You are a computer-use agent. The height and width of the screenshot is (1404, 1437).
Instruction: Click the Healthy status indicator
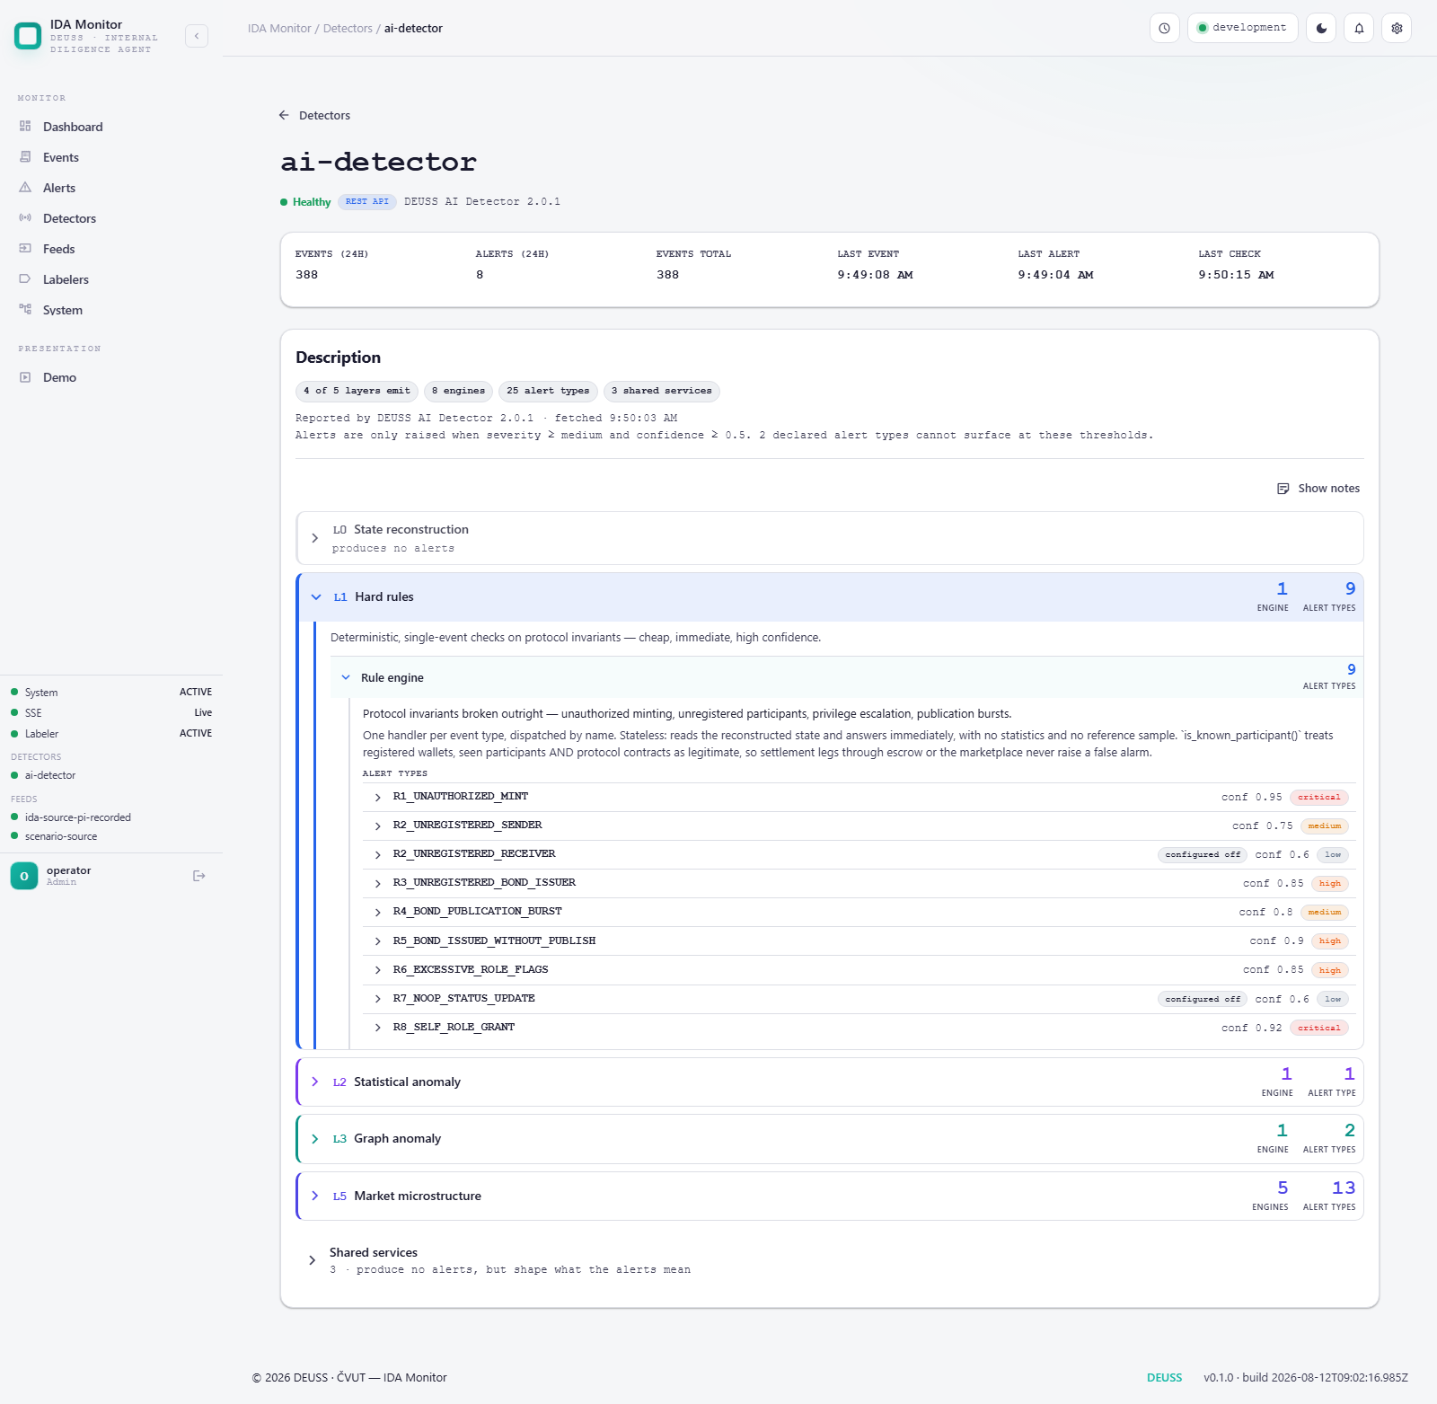pos(305,202)
